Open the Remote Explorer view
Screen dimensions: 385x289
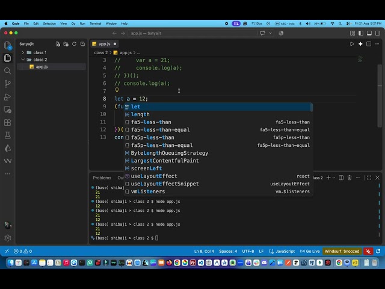pyautogui.click(x=8, y=110)
